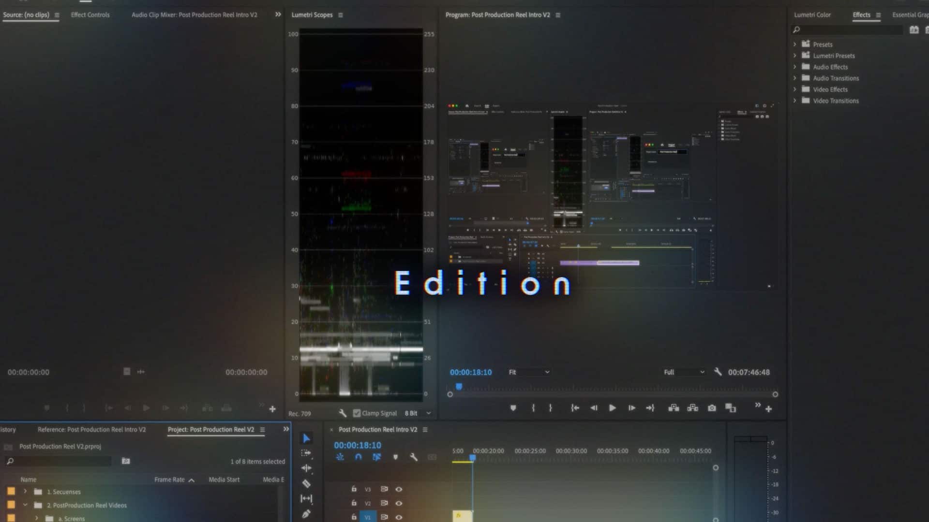929x522 pixels.
Task: Click the Export Frame camera icon
Action: coord(712,408)
